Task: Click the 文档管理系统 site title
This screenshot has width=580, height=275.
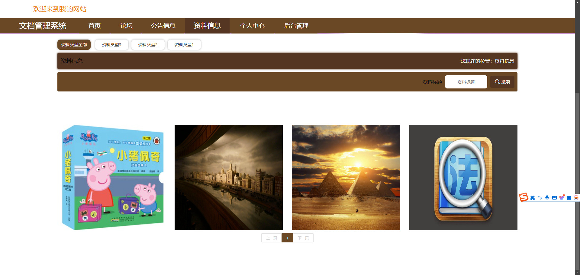Action: (43, 26)
